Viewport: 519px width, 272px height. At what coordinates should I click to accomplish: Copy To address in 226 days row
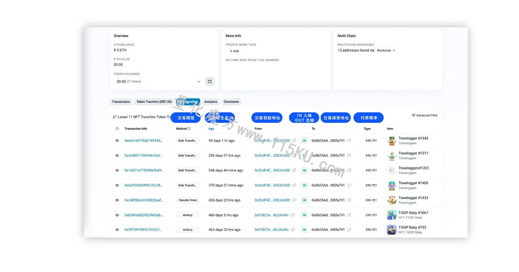[349, 155]
